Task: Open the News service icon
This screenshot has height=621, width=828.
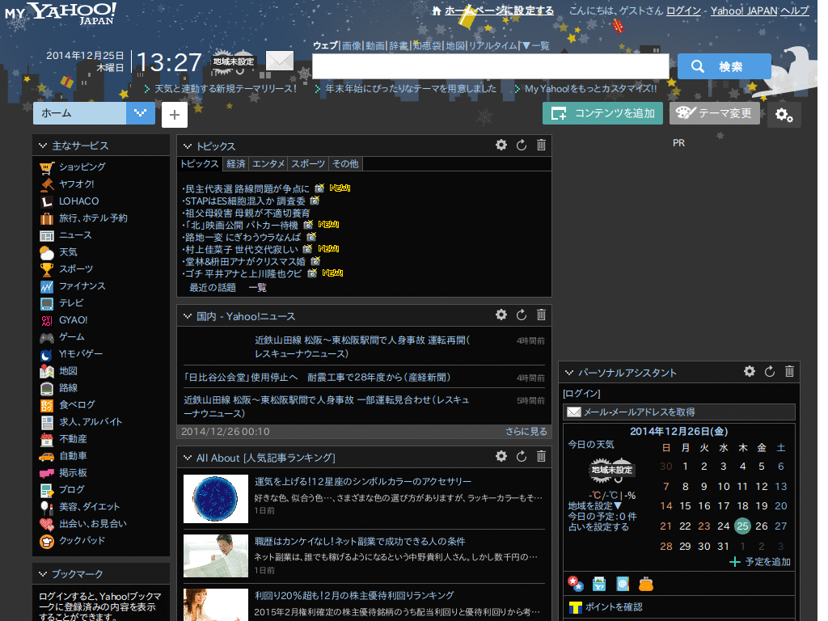Action: (47, 235)
